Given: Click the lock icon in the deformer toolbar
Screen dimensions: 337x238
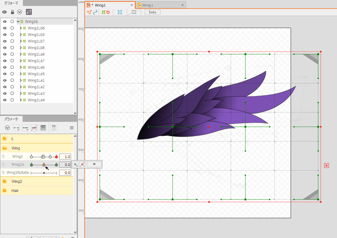Looking at the screenshot, I should click(x=12, y=12).
